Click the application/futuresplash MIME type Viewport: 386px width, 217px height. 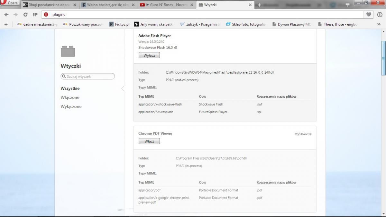click(x=156, y=112)
